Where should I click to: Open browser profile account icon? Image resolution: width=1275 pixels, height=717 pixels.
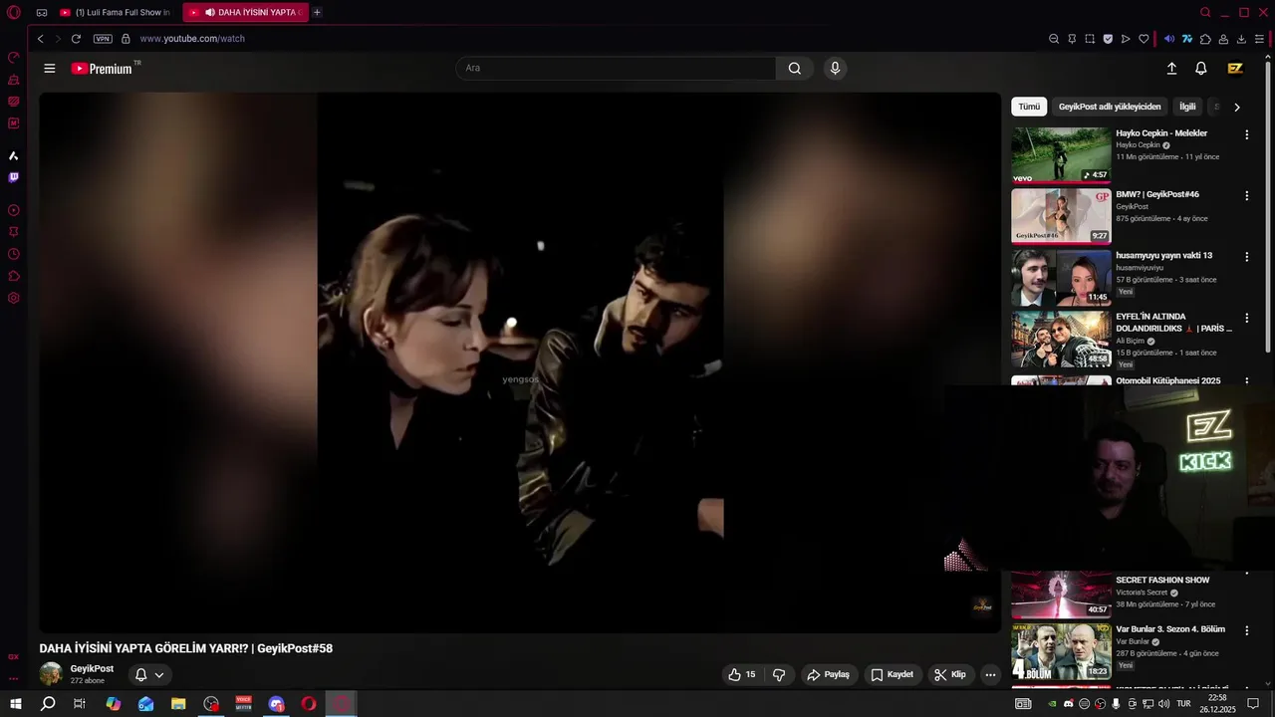(x=1223, y=39)
